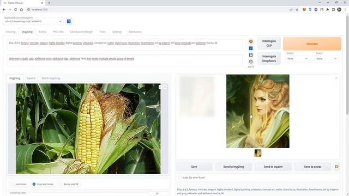Click the purple circular extension icon

tap(316, 10)
